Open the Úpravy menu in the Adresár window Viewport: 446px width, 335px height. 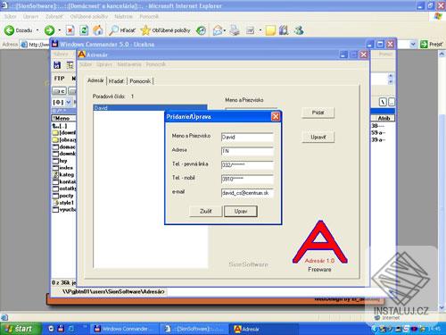[104, 64]
